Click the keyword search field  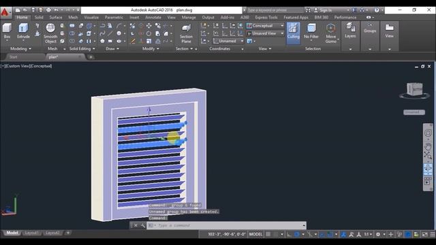coord(275,10)
